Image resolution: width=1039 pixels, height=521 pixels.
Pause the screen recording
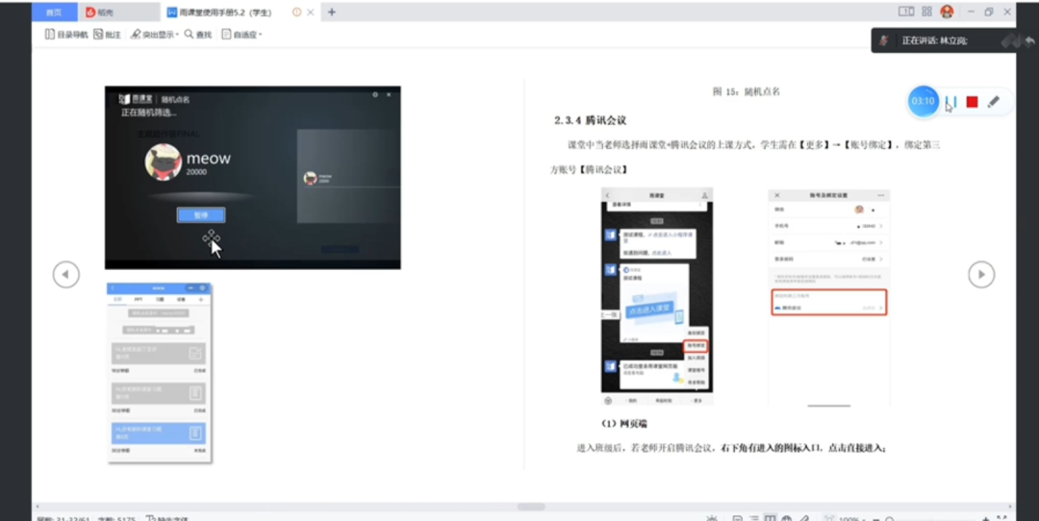click(x=950, y=102)
